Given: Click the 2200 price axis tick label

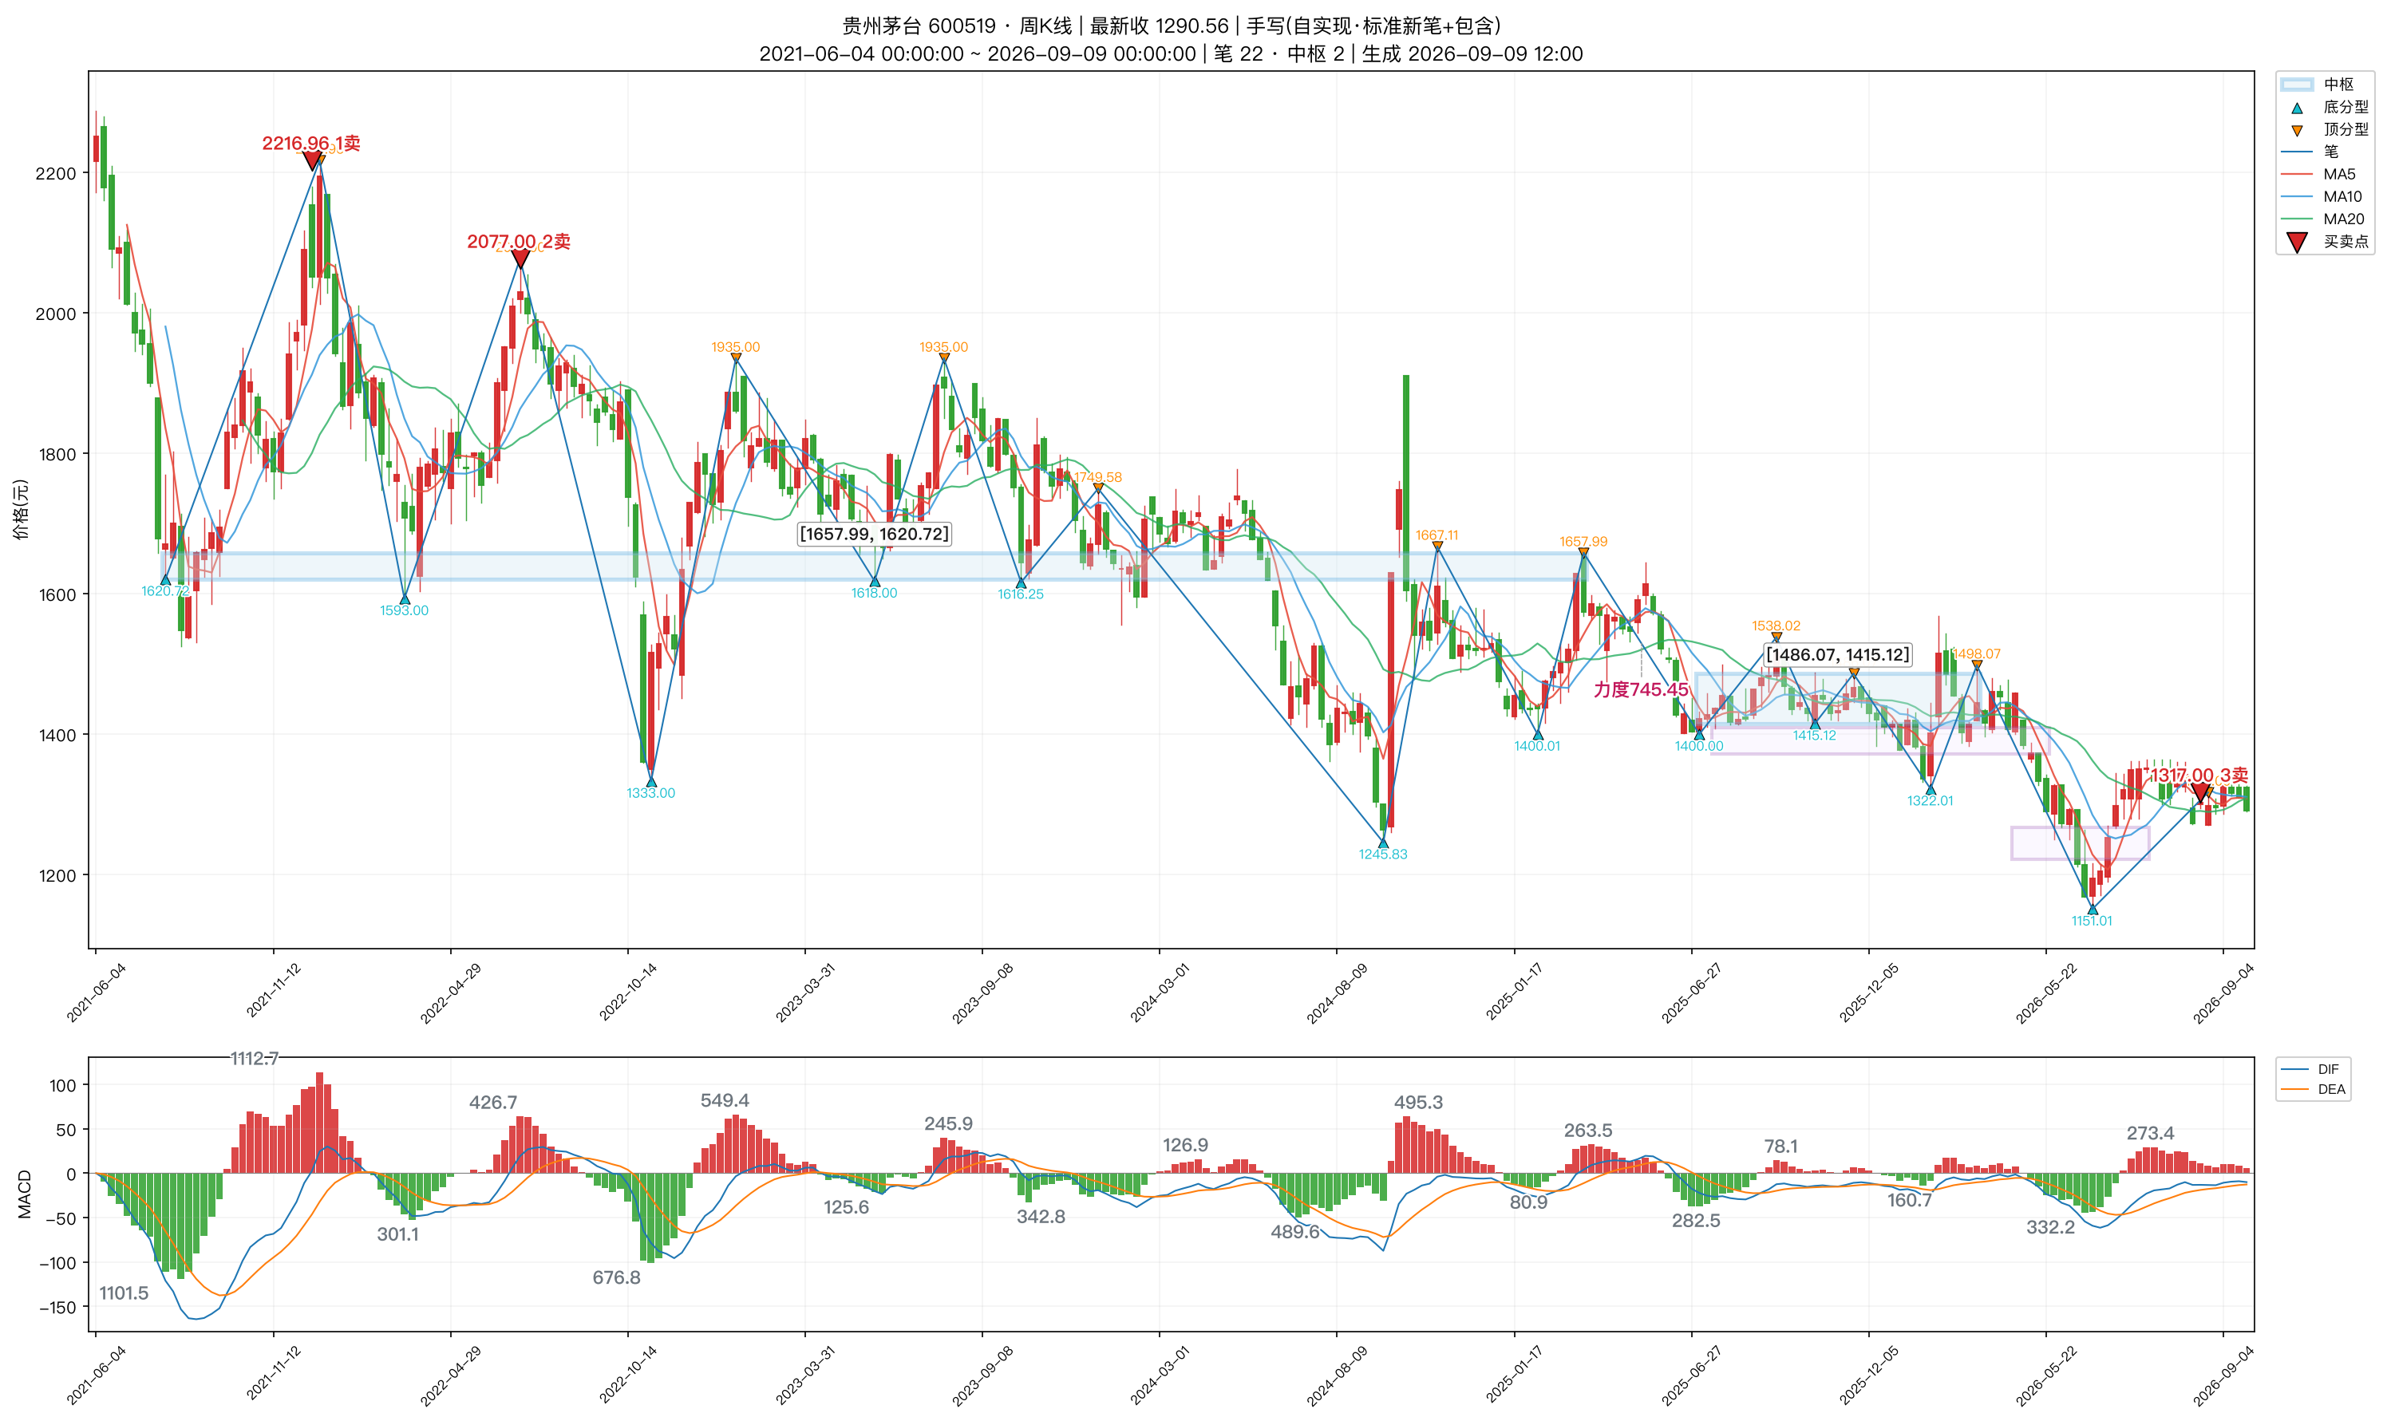Looking at the screenshot, I should 56,173.
